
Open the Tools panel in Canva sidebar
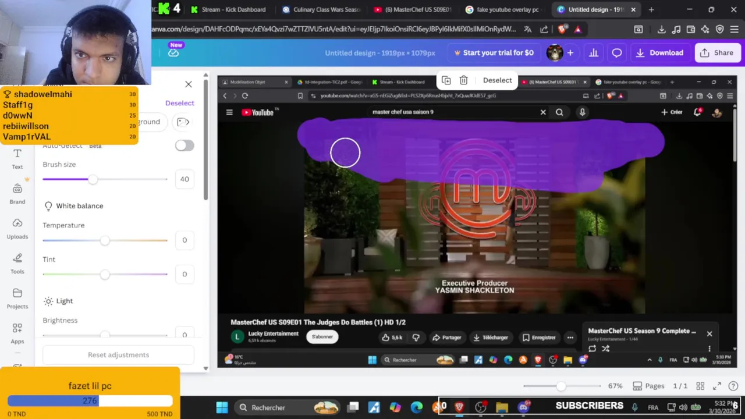[x=17, y=264]
